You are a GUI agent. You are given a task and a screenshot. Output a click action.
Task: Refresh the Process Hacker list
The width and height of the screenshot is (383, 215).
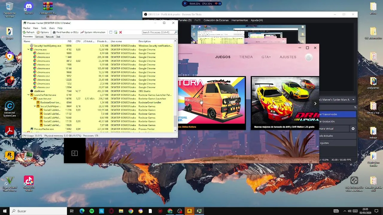point(29,32)
